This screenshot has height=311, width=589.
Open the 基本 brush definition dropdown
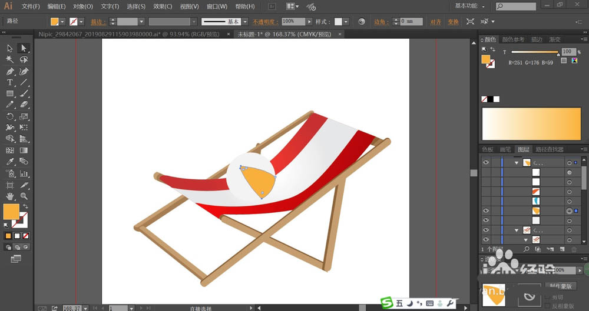(245, 22)
